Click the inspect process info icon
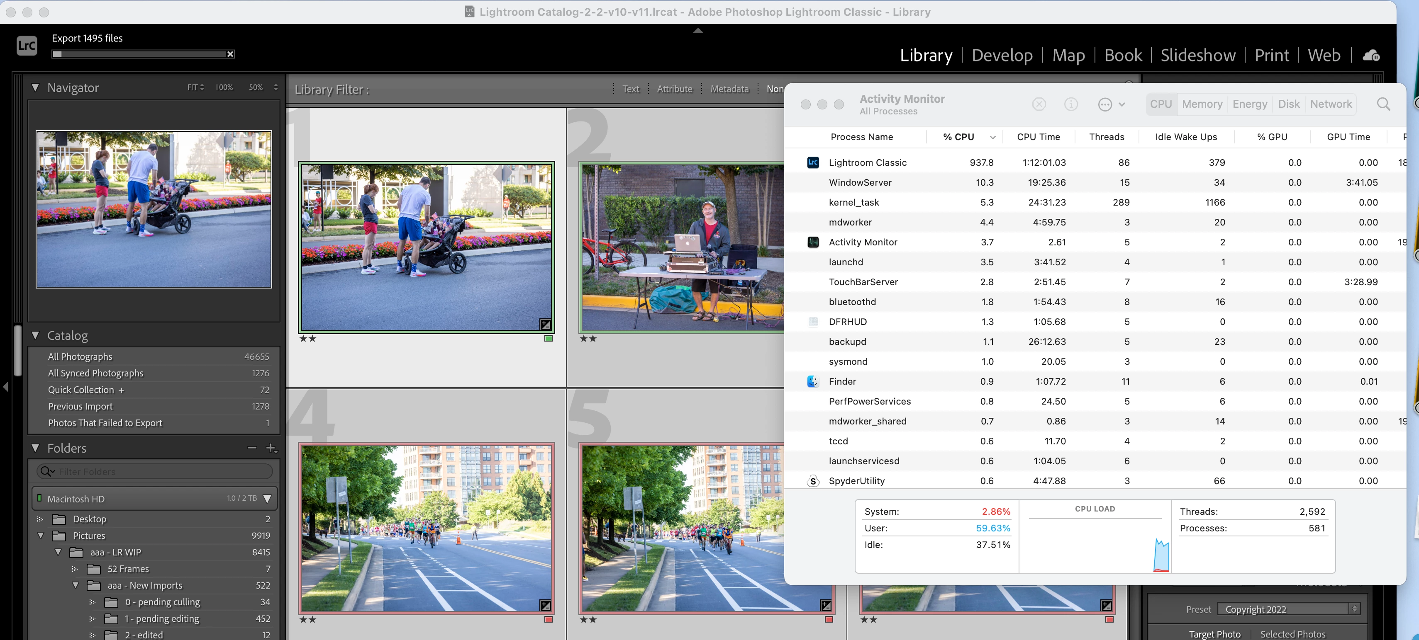Image resolution: width=1419 pixels, height=640 pixels. pos(1070,104)
